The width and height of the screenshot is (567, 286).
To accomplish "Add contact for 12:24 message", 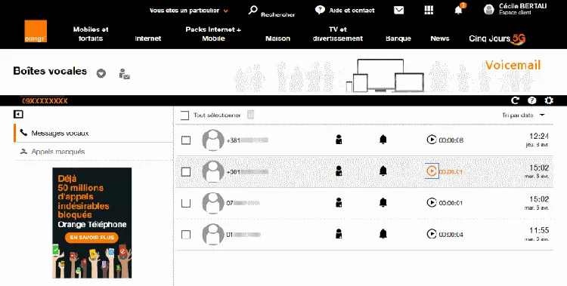I will 339,140.
